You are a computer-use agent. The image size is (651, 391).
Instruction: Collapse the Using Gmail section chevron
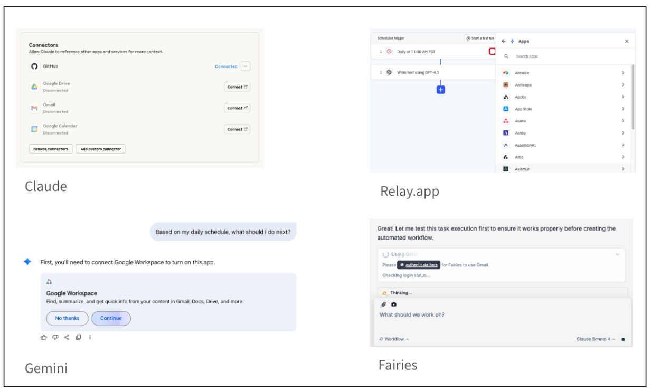click(618, 254)
